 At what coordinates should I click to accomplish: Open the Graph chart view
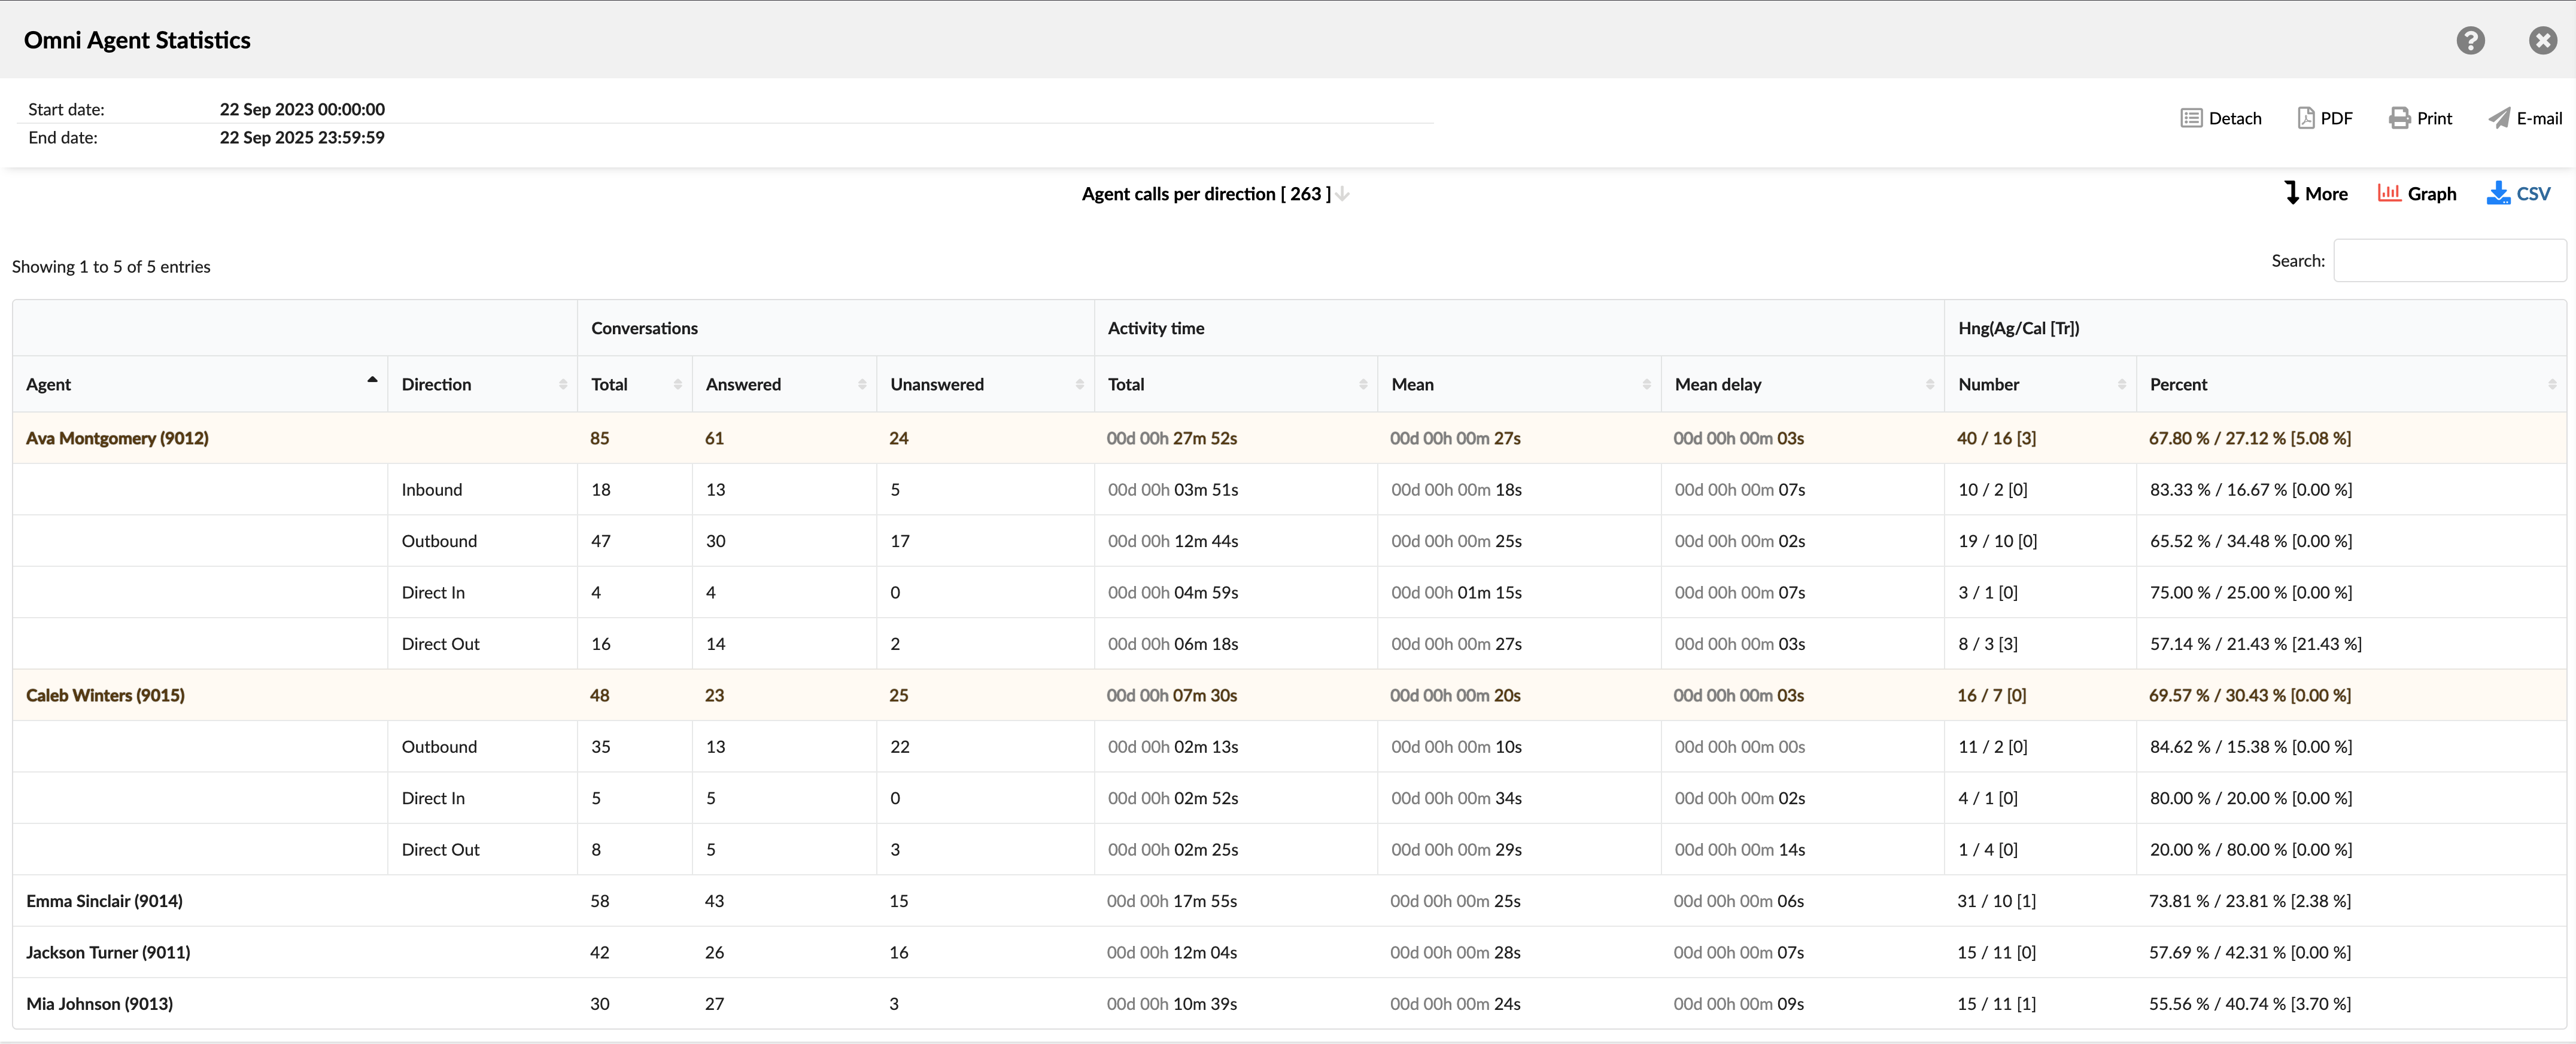[2416, 194]
